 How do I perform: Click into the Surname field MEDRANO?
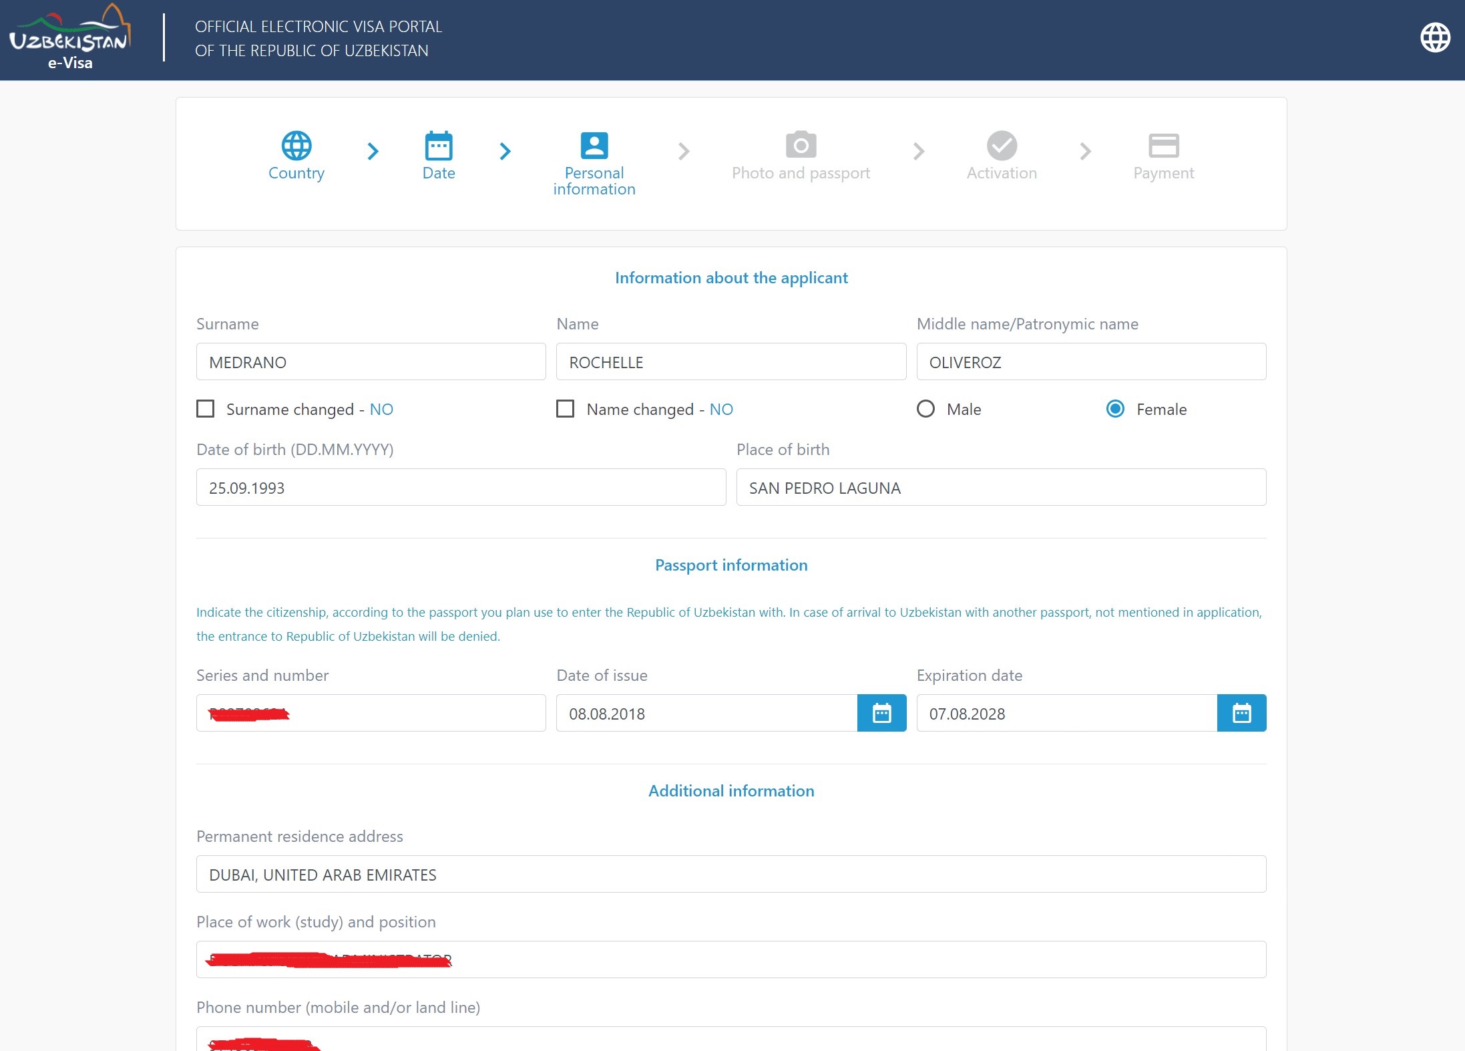[371, 362]
